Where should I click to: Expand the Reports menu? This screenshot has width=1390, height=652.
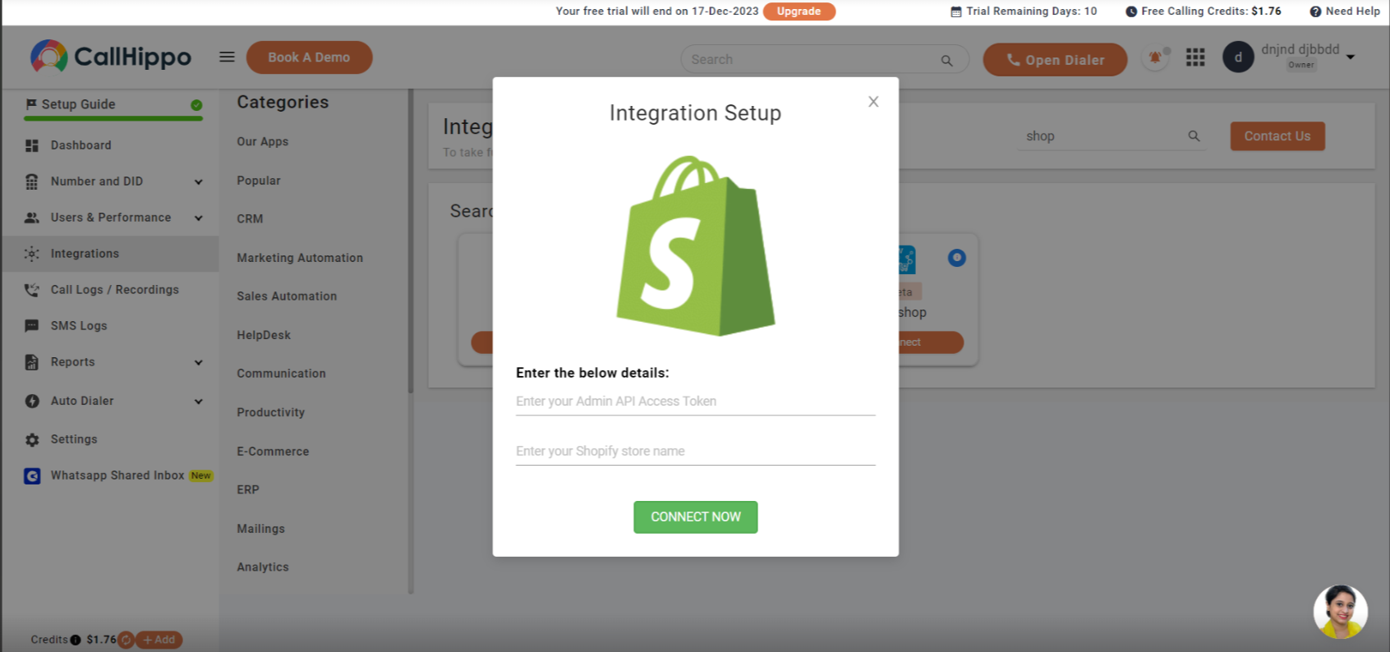click(x=198, y=363)
